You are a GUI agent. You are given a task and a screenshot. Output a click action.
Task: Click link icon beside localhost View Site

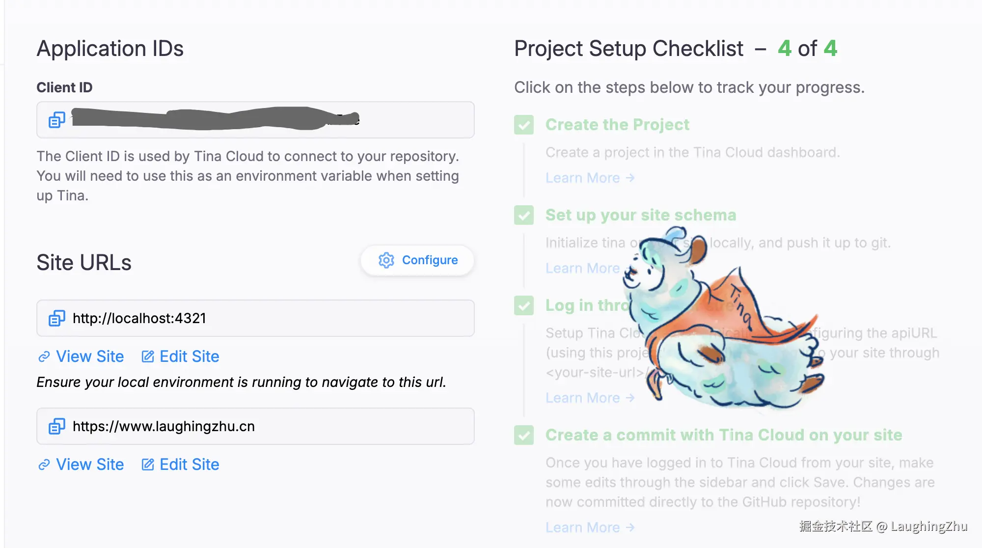44,356
